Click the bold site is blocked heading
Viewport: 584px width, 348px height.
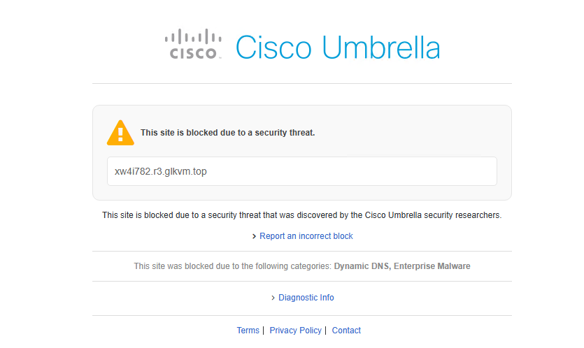[x=227, y=132]
